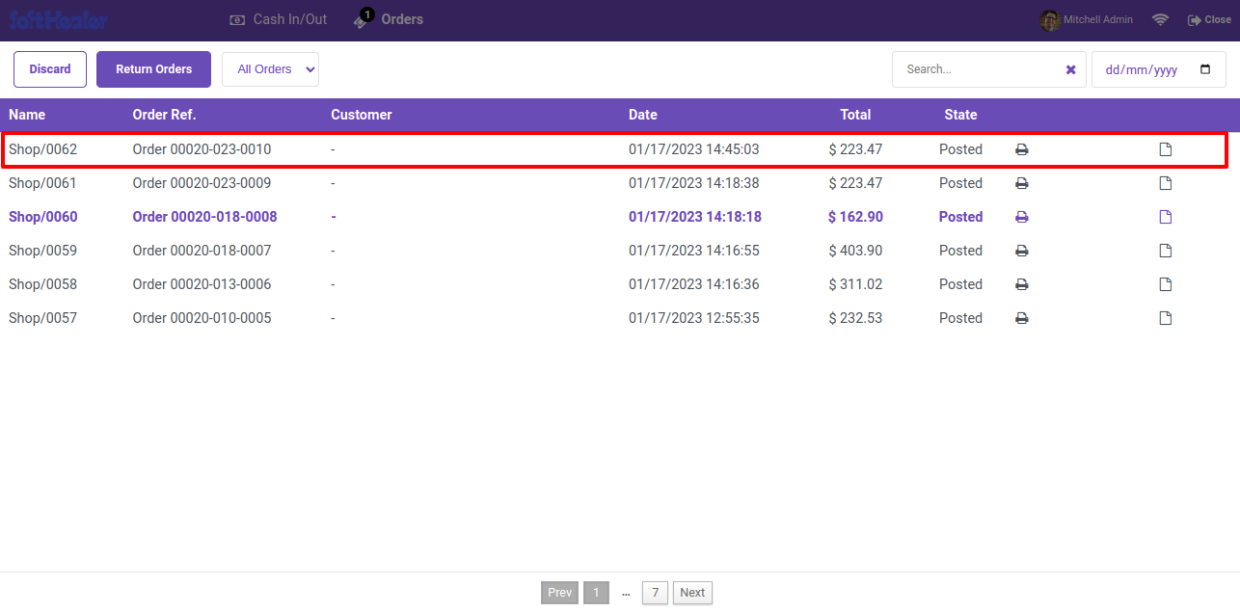Print receipt for order Shop/0057

pos(1022,318)
